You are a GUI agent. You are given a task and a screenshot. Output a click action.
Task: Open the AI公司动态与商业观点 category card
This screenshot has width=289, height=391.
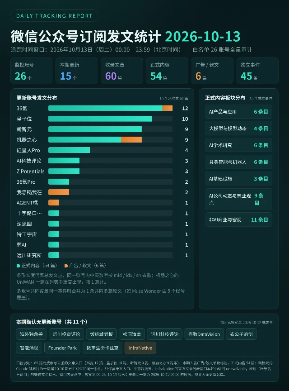(238, 199)
